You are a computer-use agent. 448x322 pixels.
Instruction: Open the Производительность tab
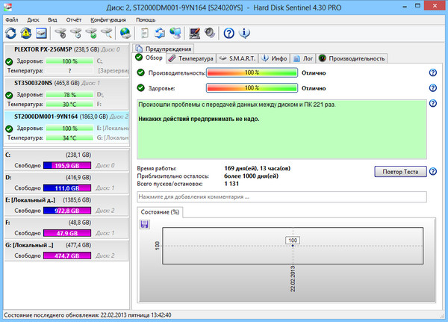point(345,58)
